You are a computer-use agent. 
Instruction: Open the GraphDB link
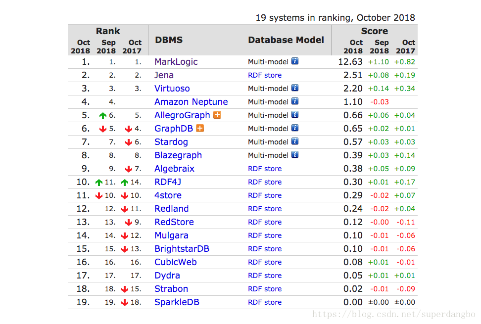tap(174, 129)
